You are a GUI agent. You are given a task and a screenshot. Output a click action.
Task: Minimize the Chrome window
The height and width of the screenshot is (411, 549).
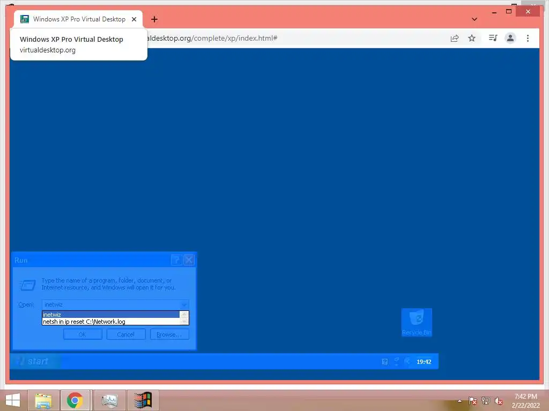click(x=494, y=12)
